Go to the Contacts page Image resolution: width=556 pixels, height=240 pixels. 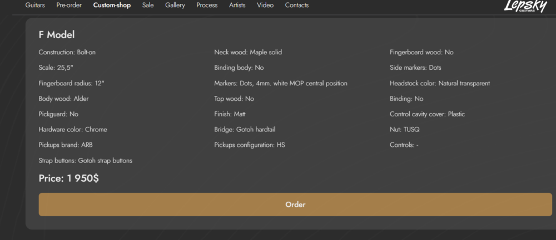[x=297, y=6]
